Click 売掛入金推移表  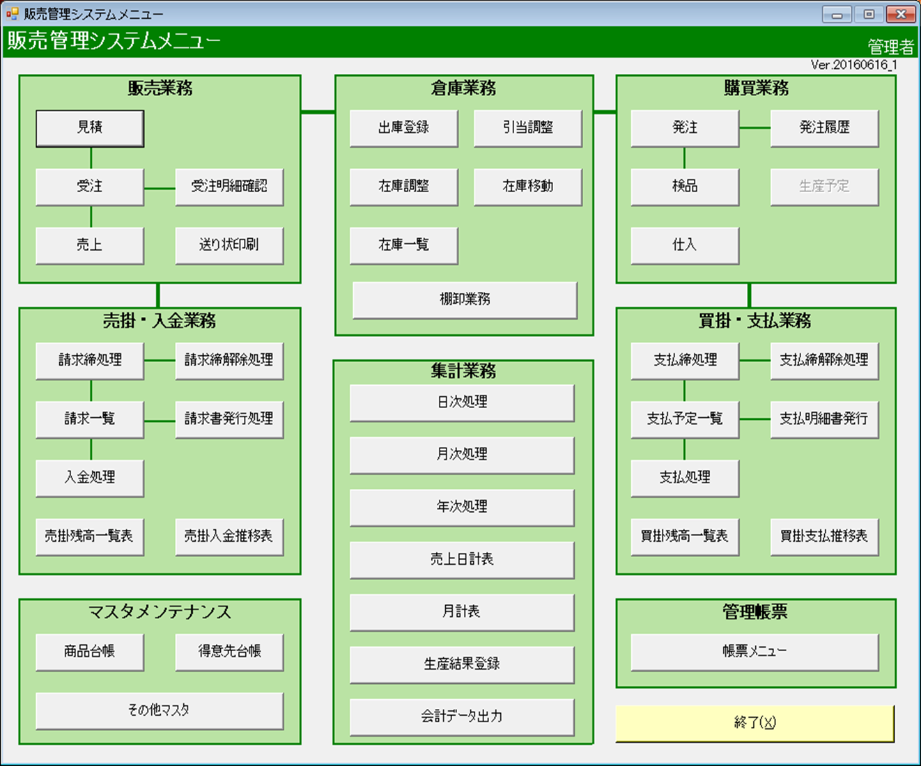click(x=229, y=536)
